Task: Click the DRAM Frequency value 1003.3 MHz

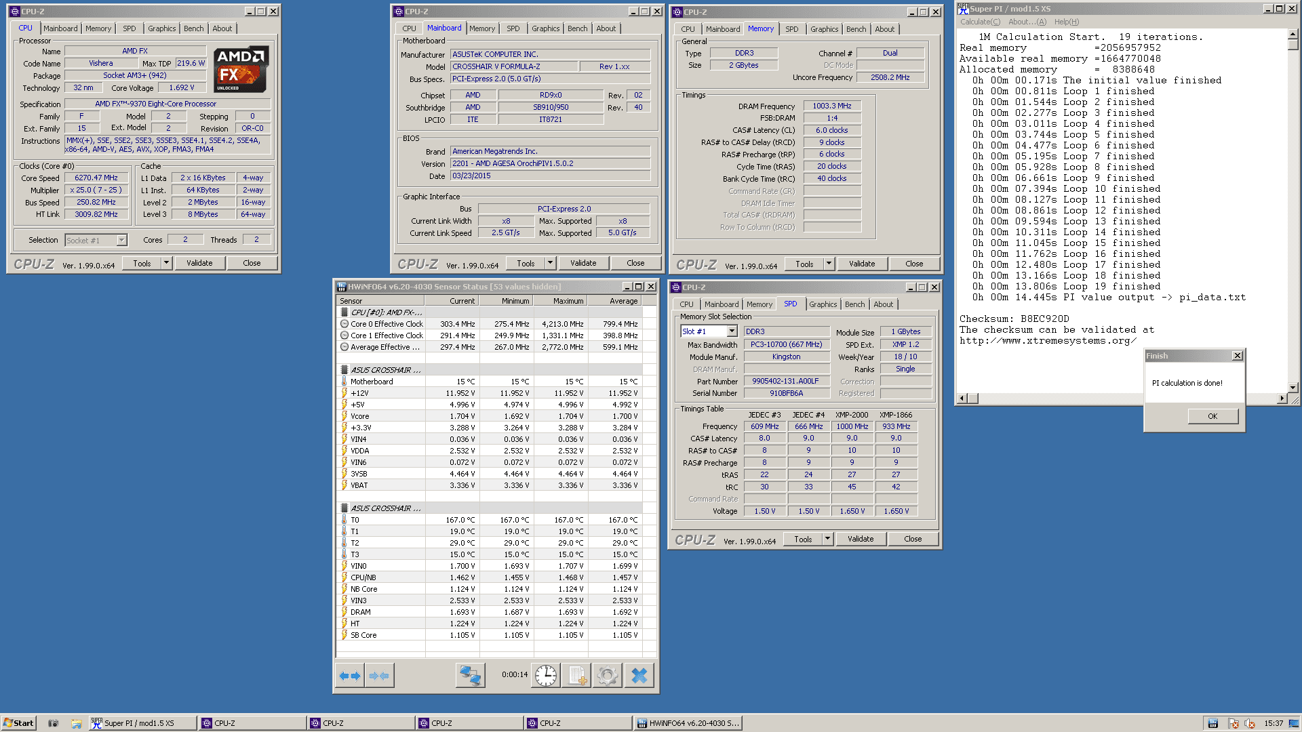Action: pyautogui.click(x=832, y=106)
